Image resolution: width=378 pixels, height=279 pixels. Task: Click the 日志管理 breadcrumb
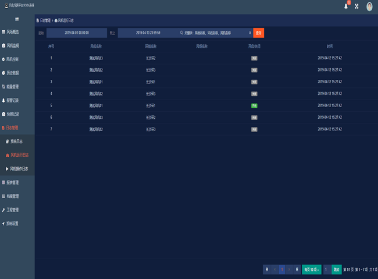tap(44, 20)
